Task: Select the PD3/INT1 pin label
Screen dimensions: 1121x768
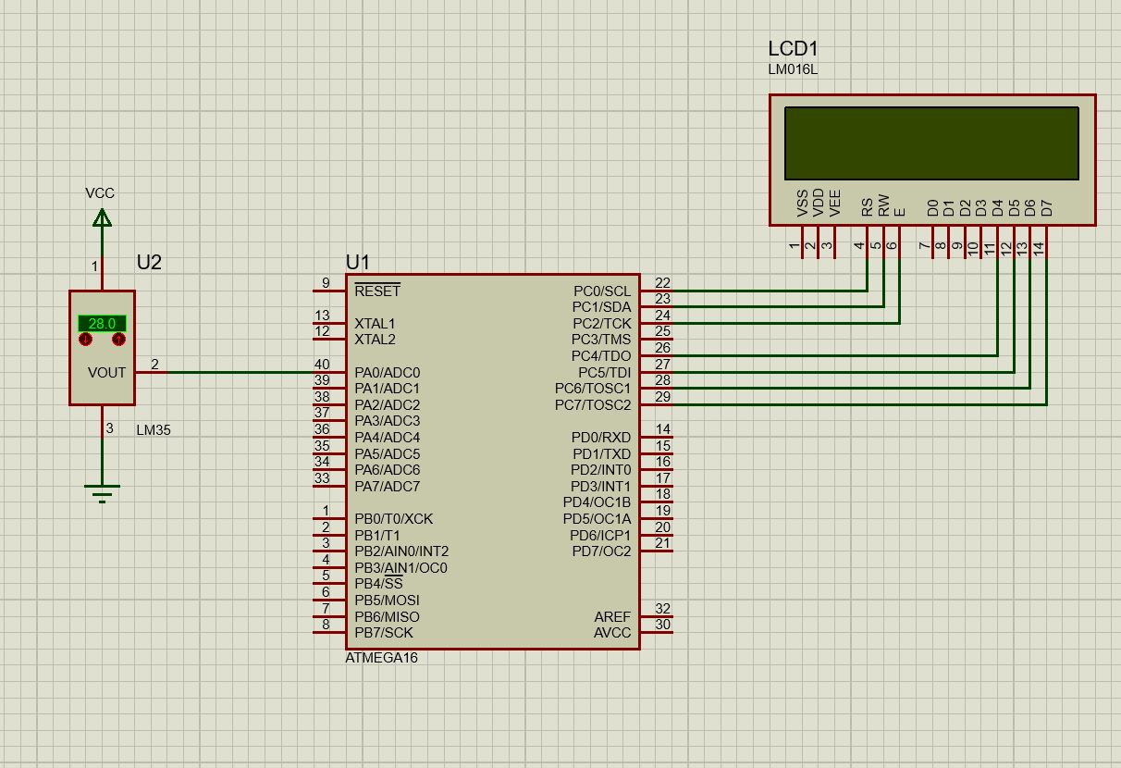Action: [x=600, y=487]
